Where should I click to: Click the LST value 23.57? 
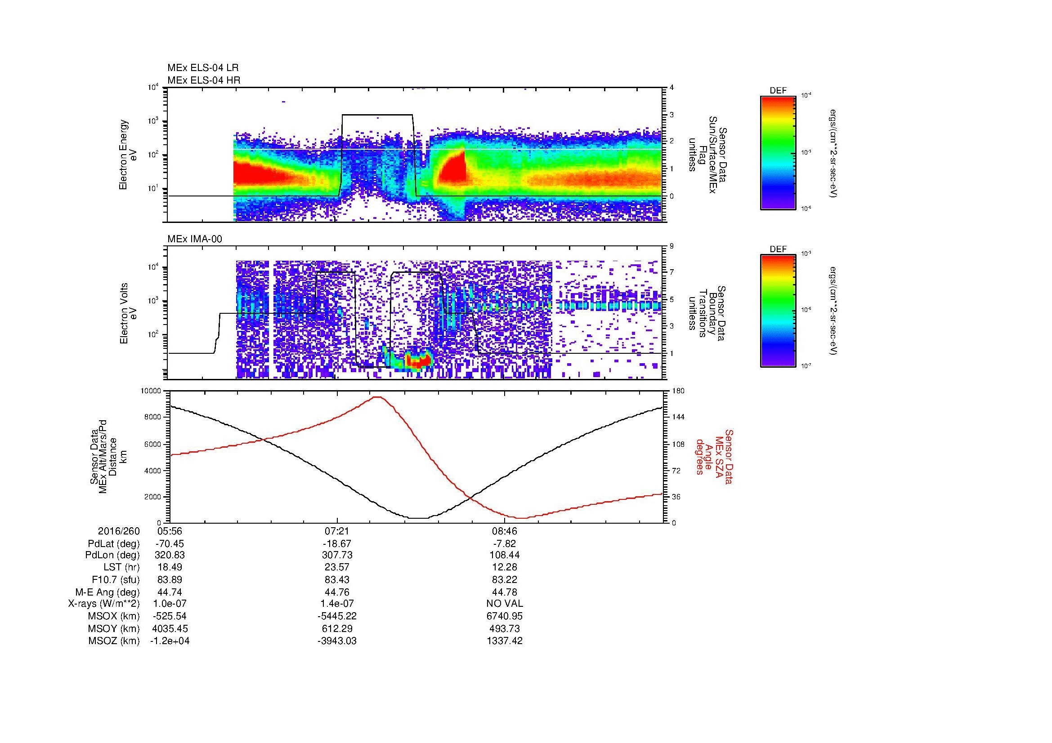pos(337,567)
